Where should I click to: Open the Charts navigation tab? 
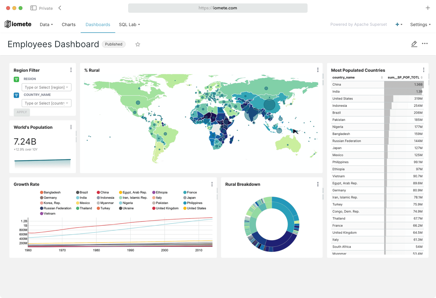coord(68,24)
